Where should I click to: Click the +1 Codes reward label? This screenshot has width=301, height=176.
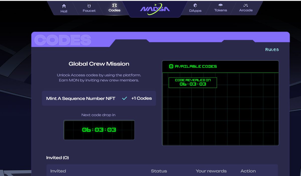click(141, 98)
